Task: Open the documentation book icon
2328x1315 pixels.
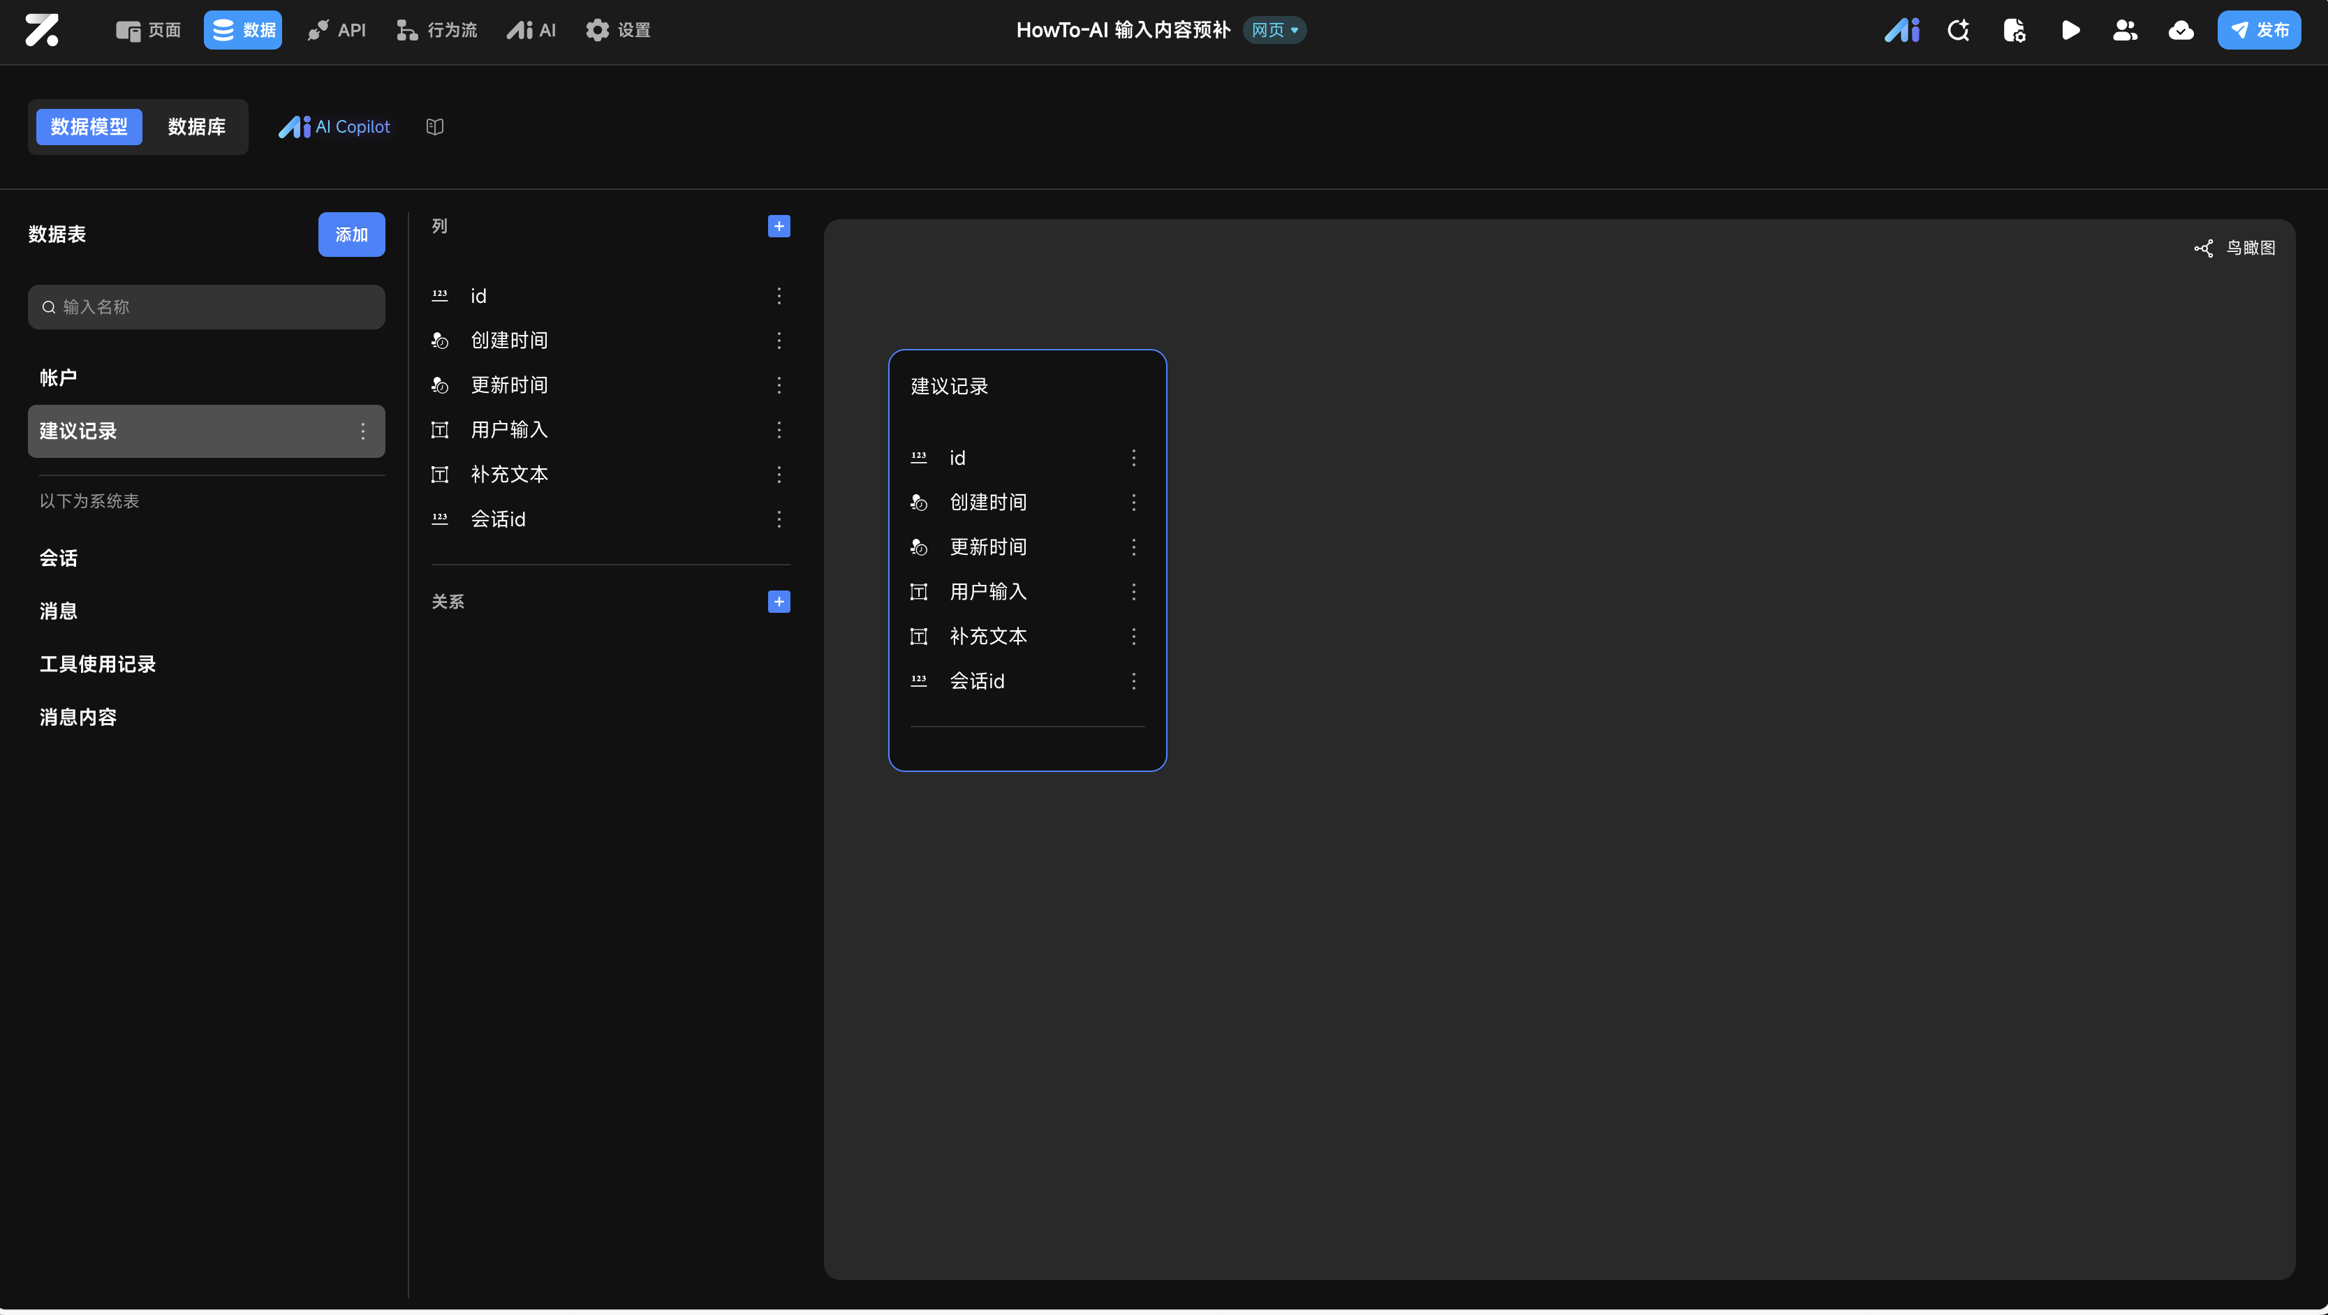Action: (x=435, y=126)
